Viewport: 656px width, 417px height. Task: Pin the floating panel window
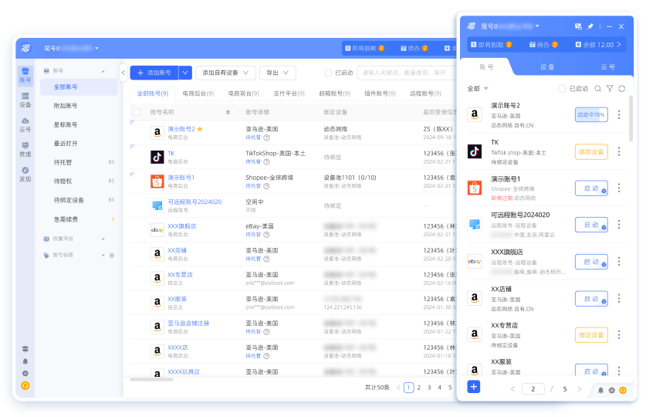pos(590,26)
